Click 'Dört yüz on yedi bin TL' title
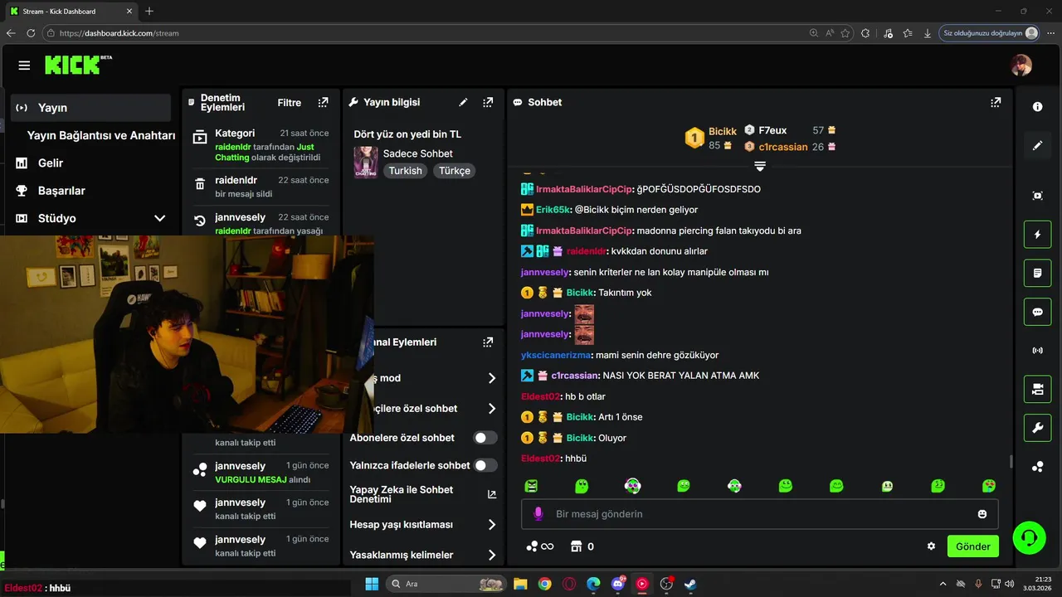This screenshot has height=597, width=1062. tap(407, 134)
